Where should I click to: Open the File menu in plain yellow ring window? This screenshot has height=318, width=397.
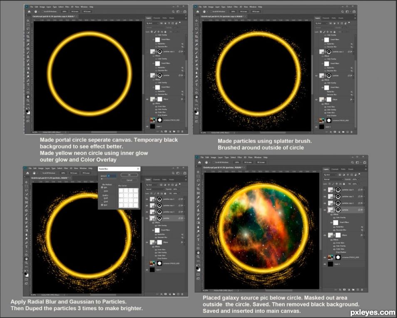[x=32, y=7]
